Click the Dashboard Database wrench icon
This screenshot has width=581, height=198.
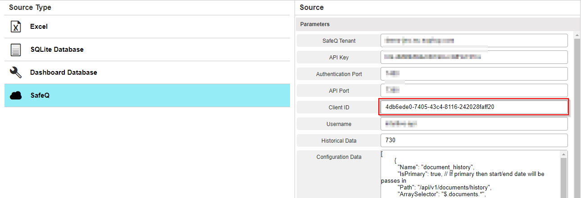[16, 72]
